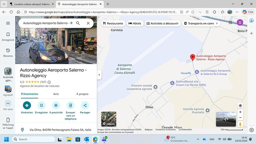
Task: Select the KLS Group car rental marker
Action: pyautogui.click(x=197, y=72)
